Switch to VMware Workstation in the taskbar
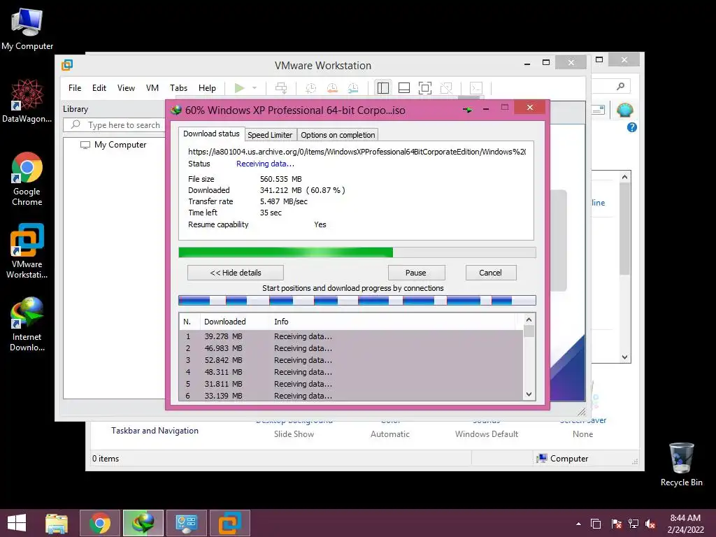Image resolution: width=716 pixels, height=537 pixels. [x=229, y=523]
